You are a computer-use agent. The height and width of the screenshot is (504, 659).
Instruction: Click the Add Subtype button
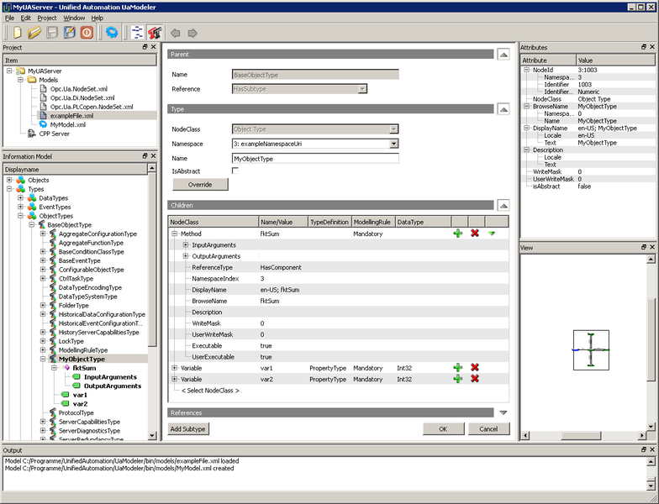(189, 428)
